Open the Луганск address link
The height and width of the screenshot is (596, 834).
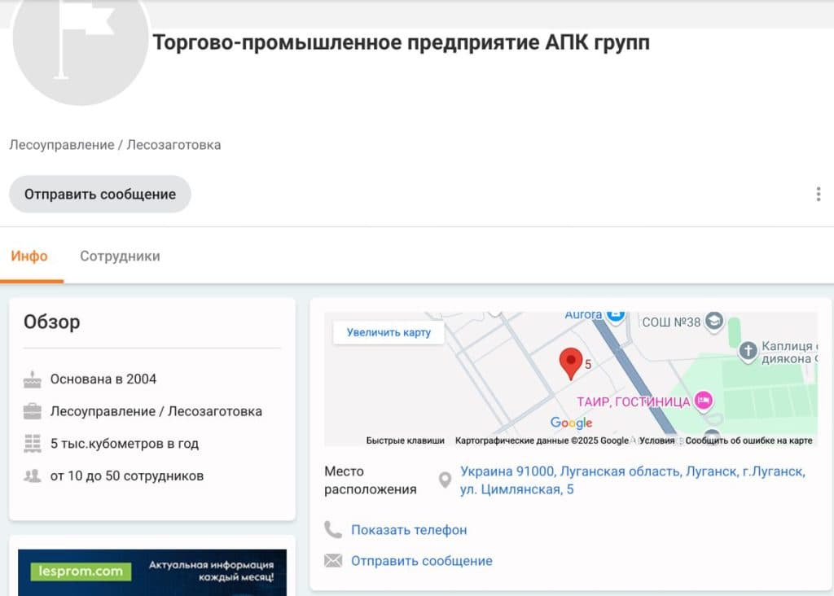pyautogui.click(x=632, y=480)
